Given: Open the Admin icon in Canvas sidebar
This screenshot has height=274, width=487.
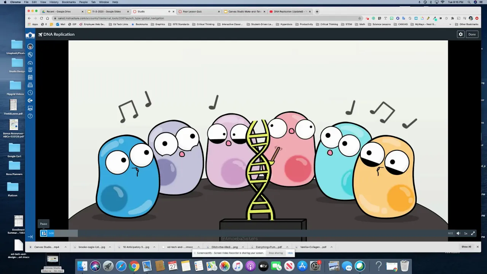Looking at the screenshot, I should [30, 54].
